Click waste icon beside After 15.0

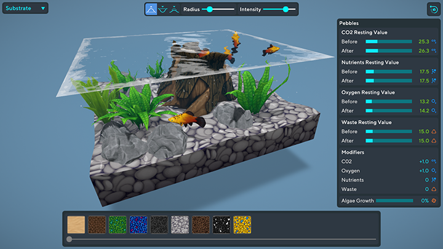(434, 141)
